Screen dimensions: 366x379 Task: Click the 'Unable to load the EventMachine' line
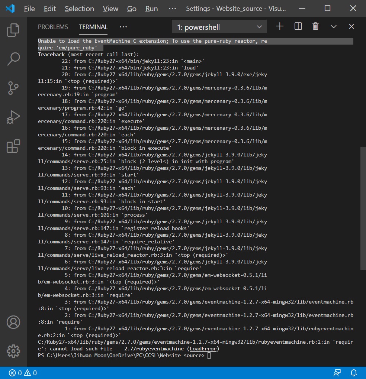152,41
